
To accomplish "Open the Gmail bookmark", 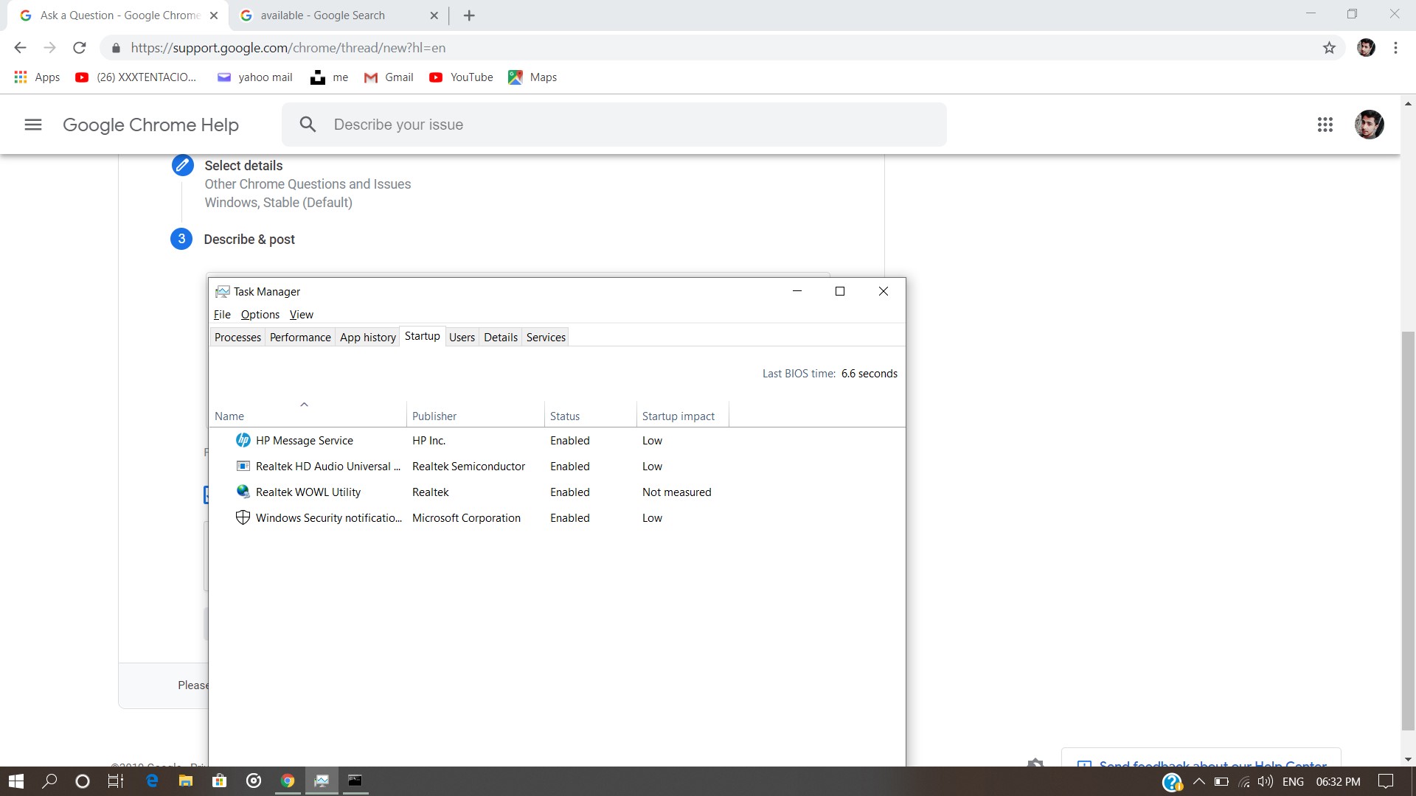I will [389, 77].
